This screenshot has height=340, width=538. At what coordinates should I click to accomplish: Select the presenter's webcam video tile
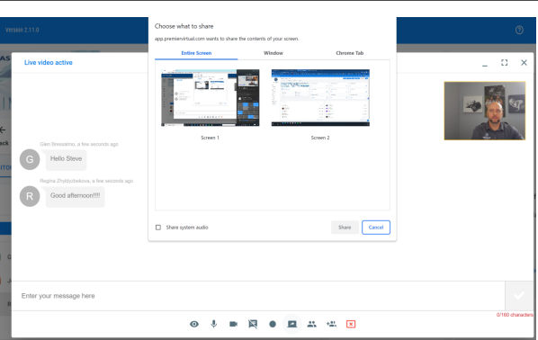click(x=485, y=111)
